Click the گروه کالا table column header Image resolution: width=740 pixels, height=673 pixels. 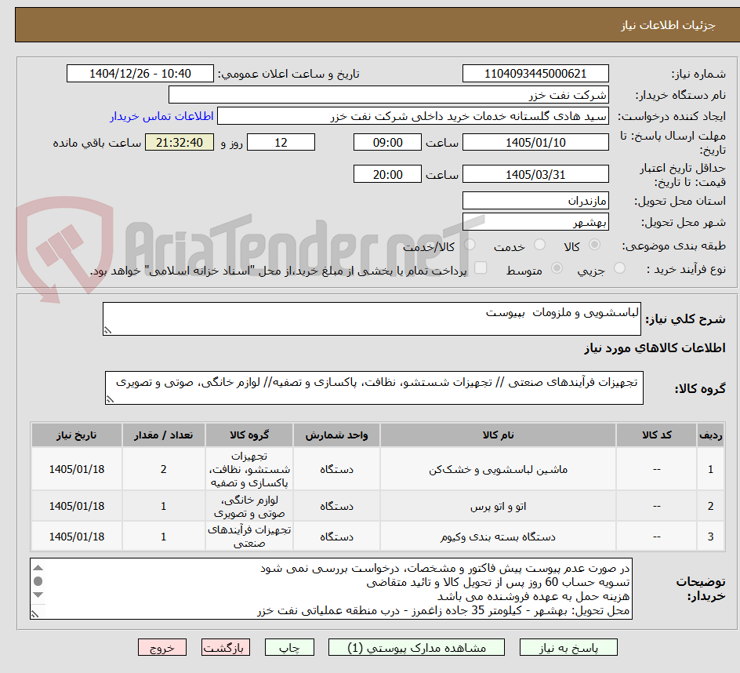tap(249, 435)
